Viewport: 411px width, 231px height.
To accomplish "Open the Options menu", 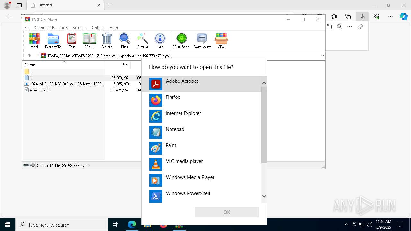I will (x=99, y=28).
